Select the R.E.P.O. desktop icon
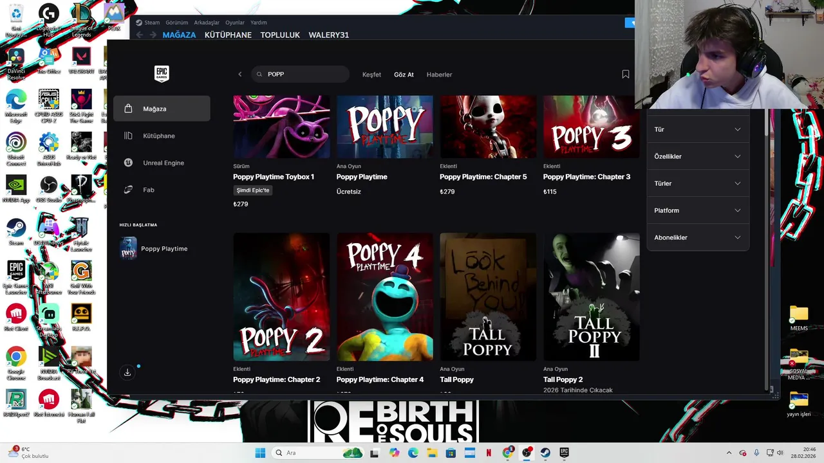This screenshot has height=463, width=824. (81, 318)
